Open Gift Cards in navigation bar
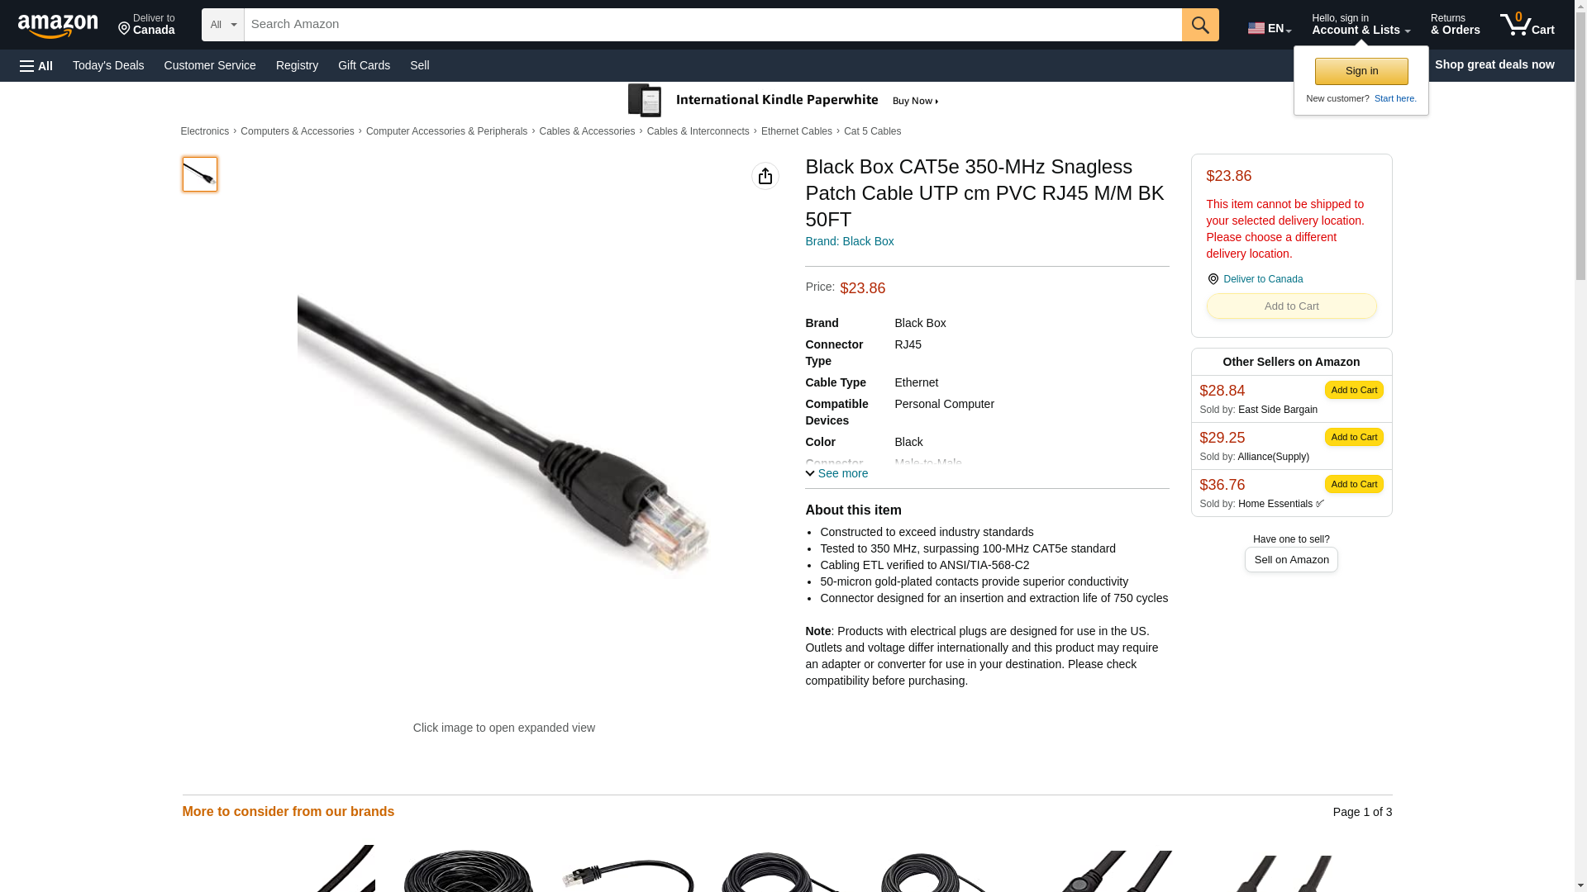The width and height of the screenshot is (1587, 892). (x=364, y=65)
